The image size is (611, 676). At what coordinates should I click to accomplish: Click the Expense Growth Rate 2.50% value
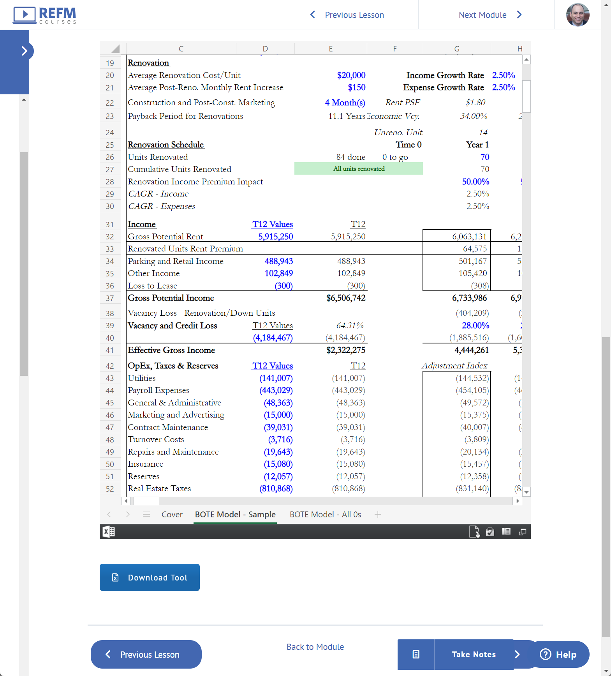pyautogui.click(x=504, y=87)
